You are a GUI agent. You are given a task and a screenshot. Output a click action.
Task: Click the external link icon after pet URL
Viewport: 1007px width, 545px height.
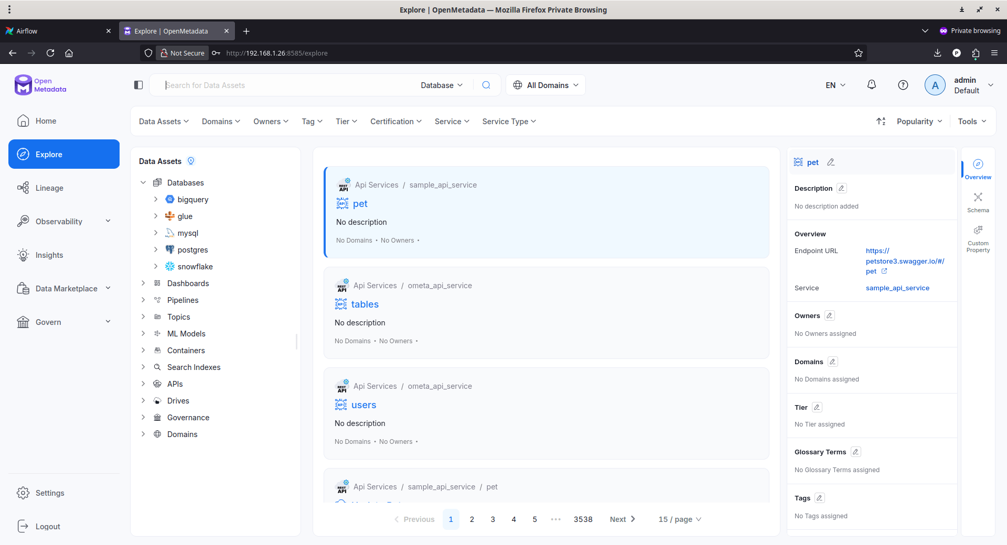click(884, 271)
